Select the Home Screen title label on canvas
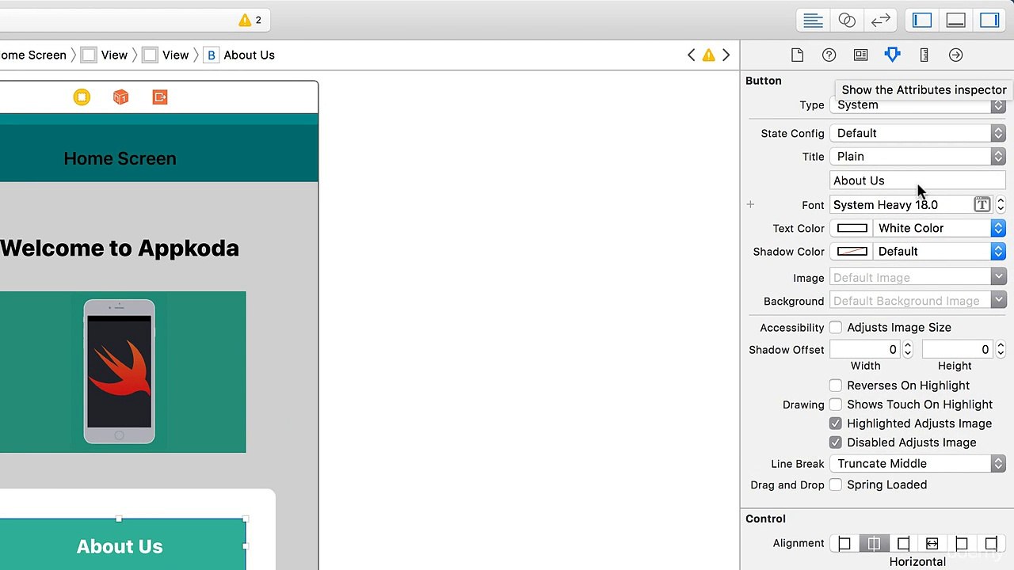The width and height of the screenshot is (1014, 570). 120,158
